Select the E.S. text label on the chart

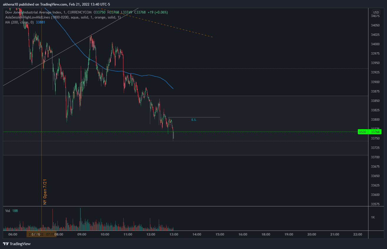194,120
